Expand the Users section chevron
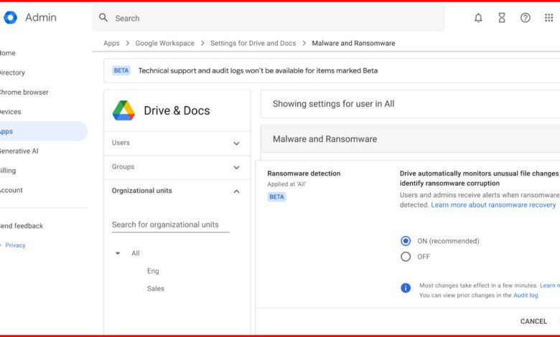Viewport: 560px width, 337px height. 236,143
